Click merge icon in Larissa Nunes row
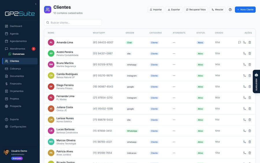 [245, 120]
